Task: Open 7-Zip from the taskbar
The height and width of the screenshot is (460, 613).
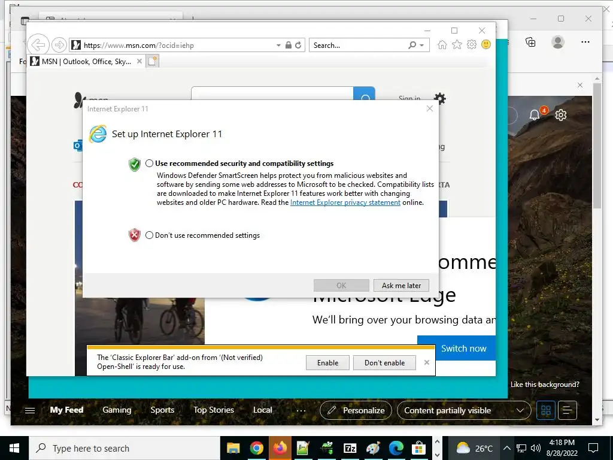Action: 350,448
